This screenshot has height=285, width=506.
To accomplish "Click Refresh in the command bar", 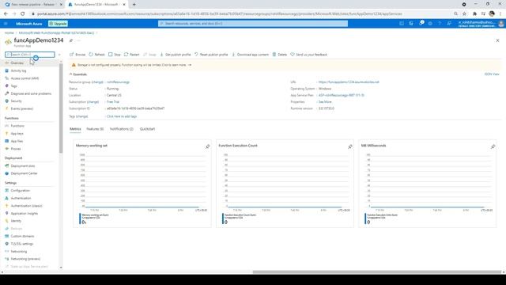I will (96, 55).
